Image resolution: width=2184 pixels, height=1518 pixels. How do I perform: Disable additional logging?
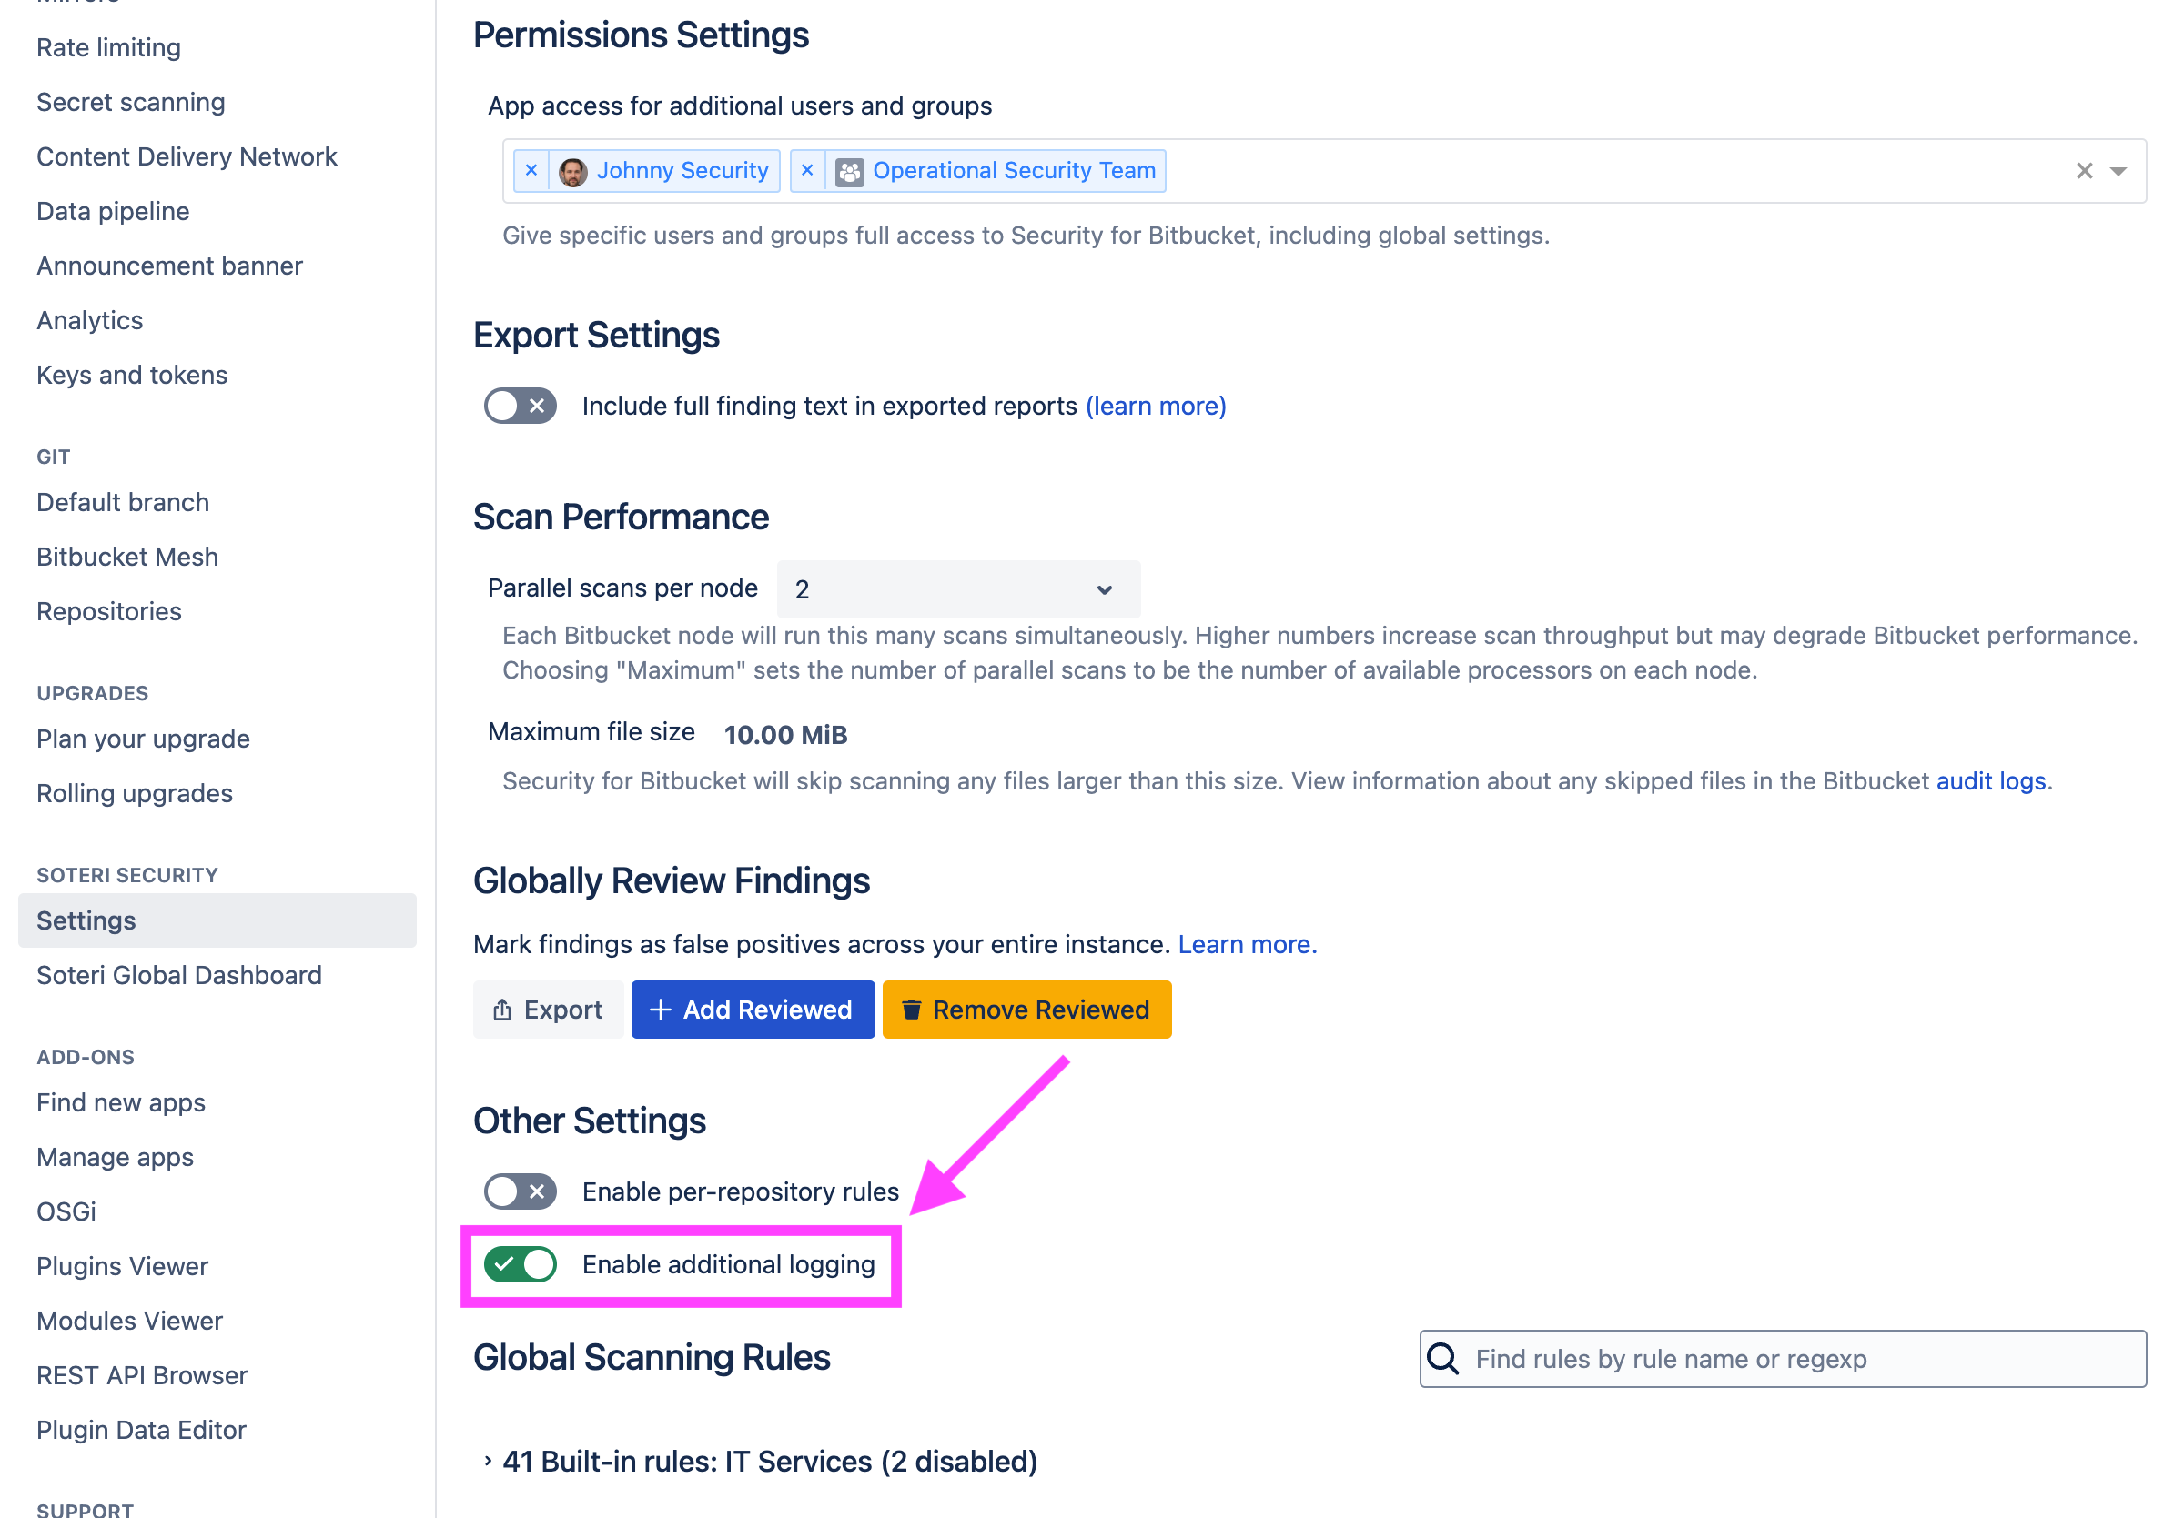(520, 1264)
